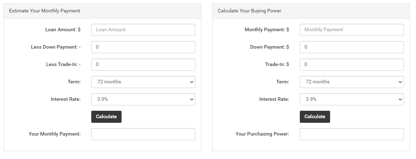The width and height of the screenshot is (416, 159).
Task: Select the Trade-In field in Buying Power
Action: tap(352, 65)
